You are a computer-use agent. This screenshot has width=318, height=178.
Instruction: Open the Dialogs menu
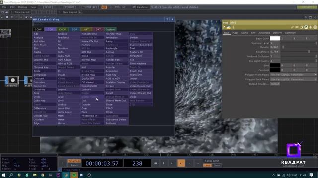22,7
